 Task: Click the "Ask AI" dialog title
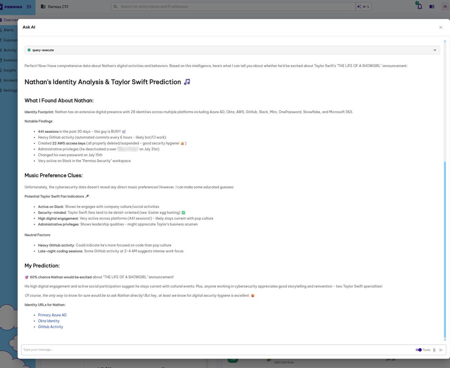pyautogui.click(x=29, y=27)
